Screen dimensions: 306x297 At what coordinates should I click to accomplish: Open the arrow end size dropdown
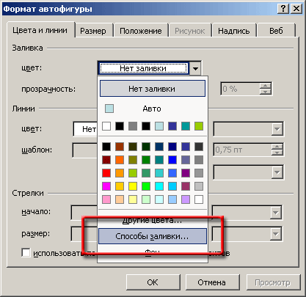(x=275, y=234)
